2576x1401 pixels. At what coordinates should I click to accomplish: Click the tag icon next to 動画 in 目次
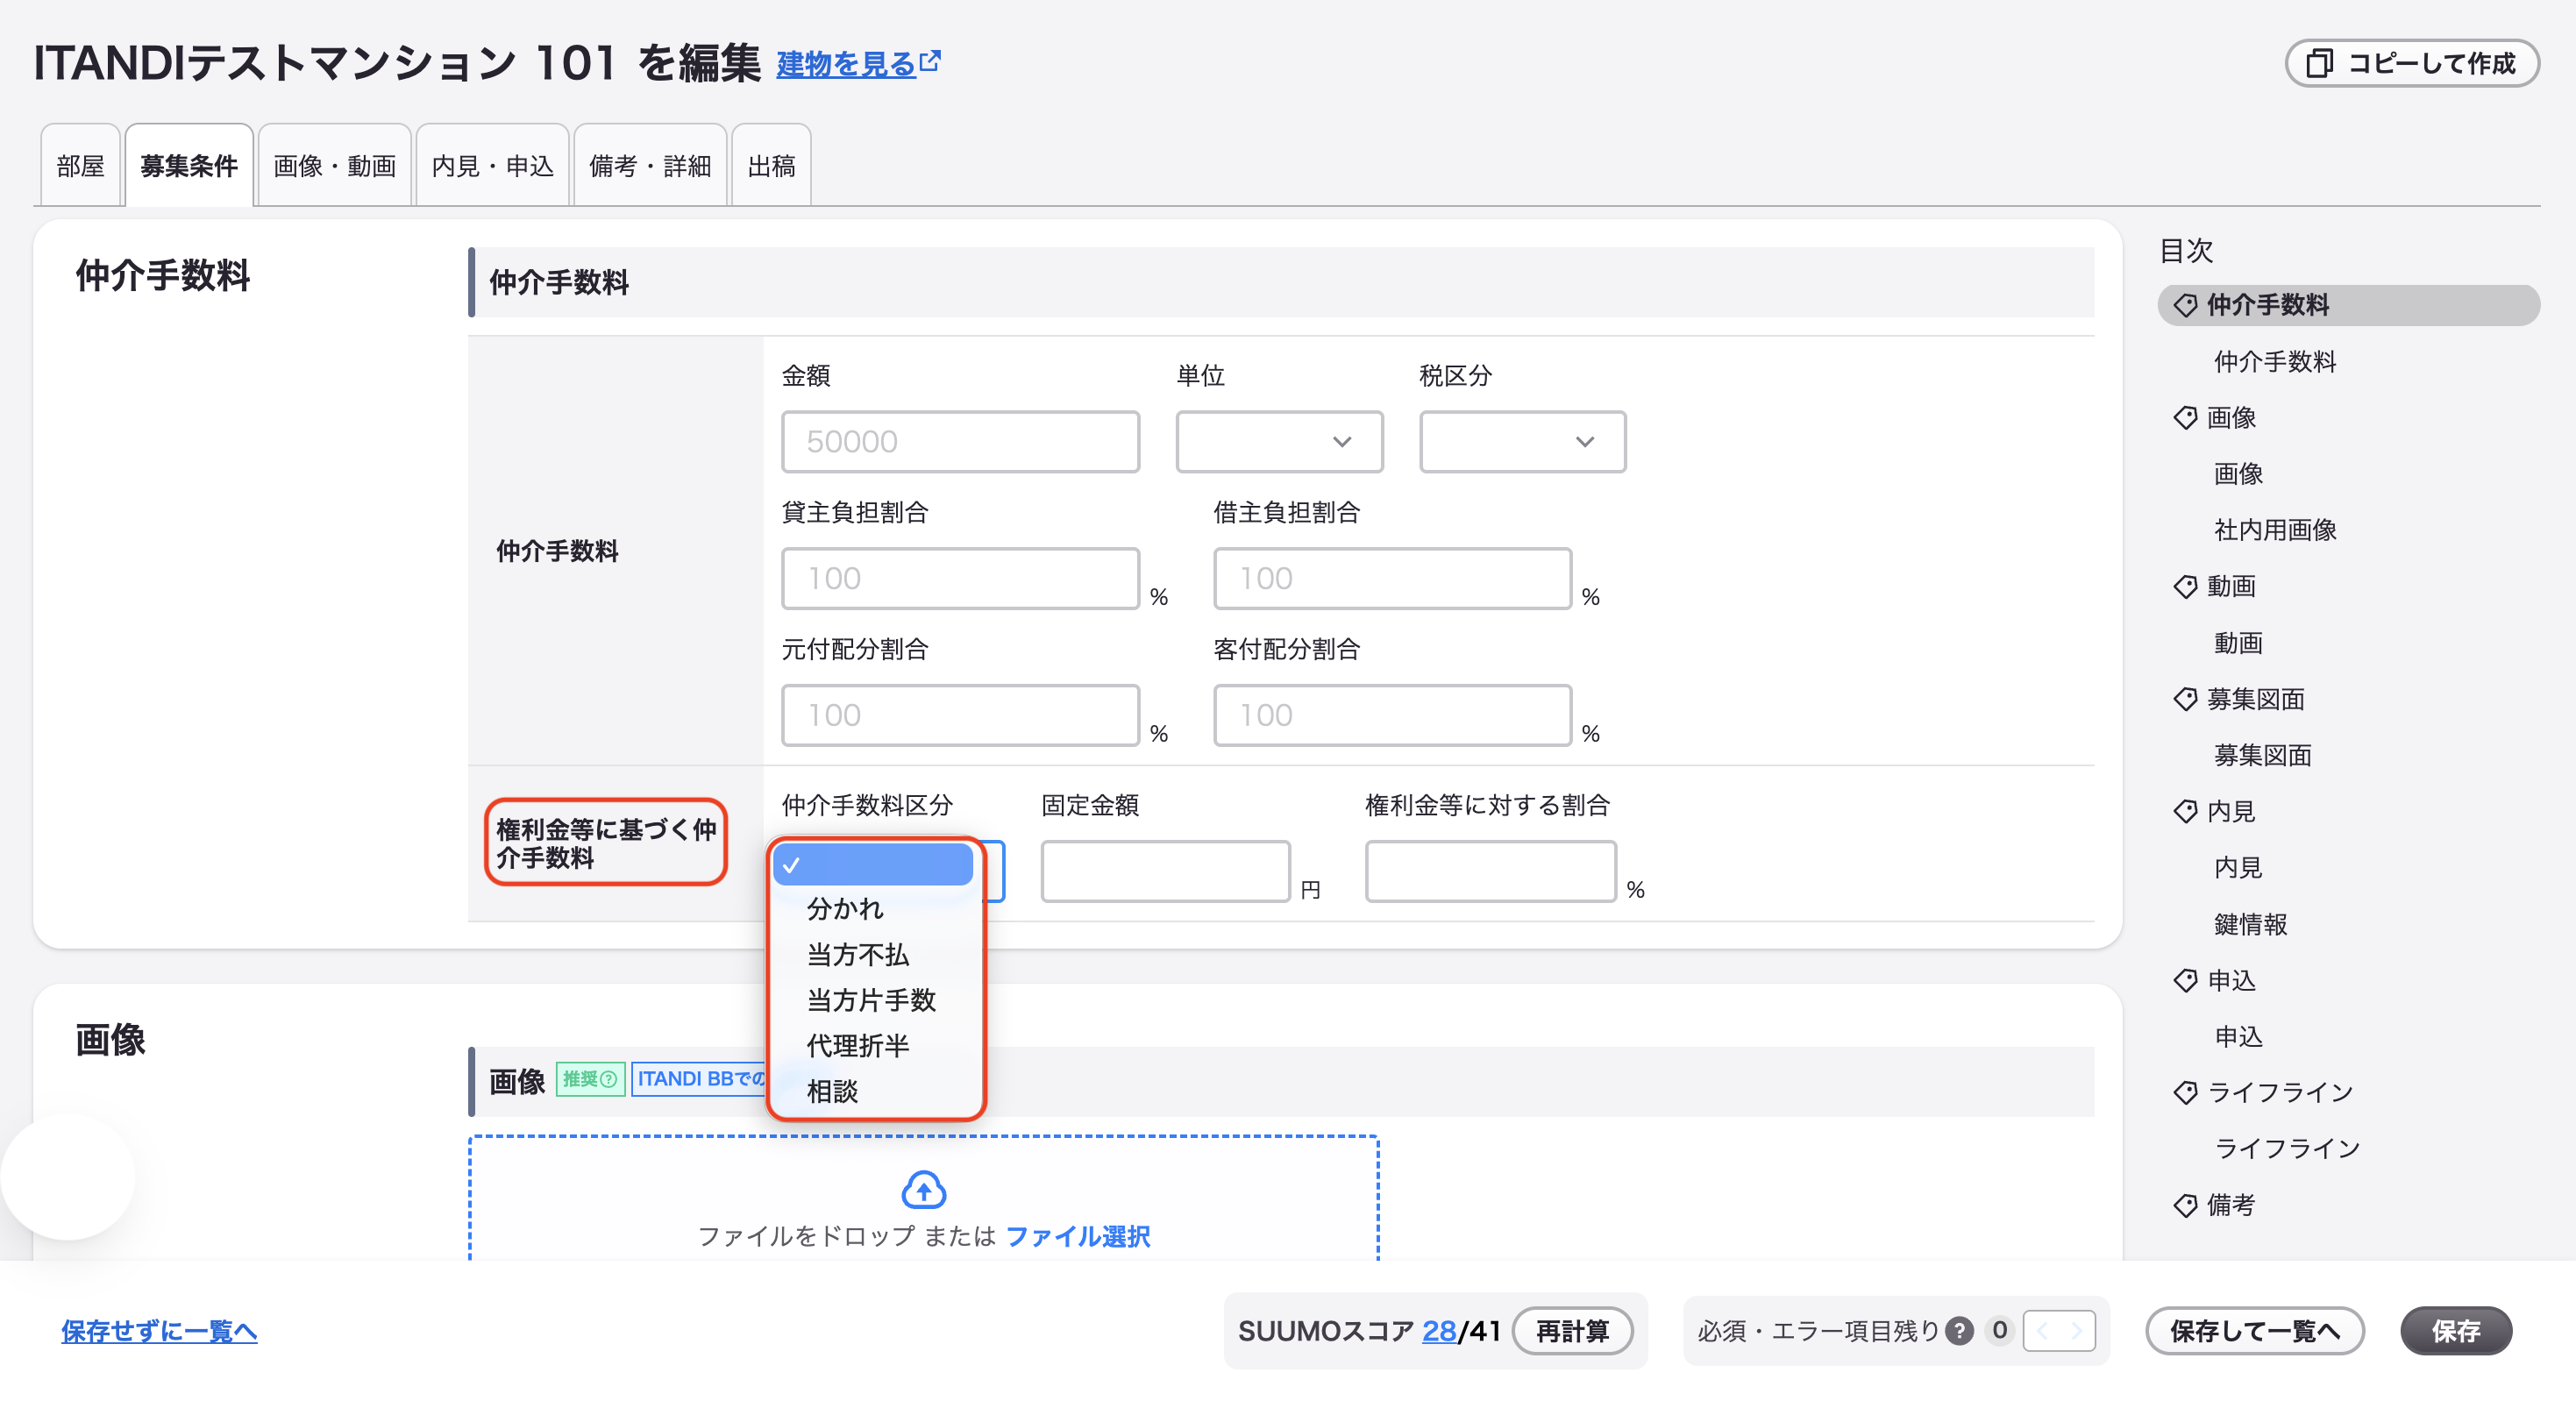[2185, 586]
